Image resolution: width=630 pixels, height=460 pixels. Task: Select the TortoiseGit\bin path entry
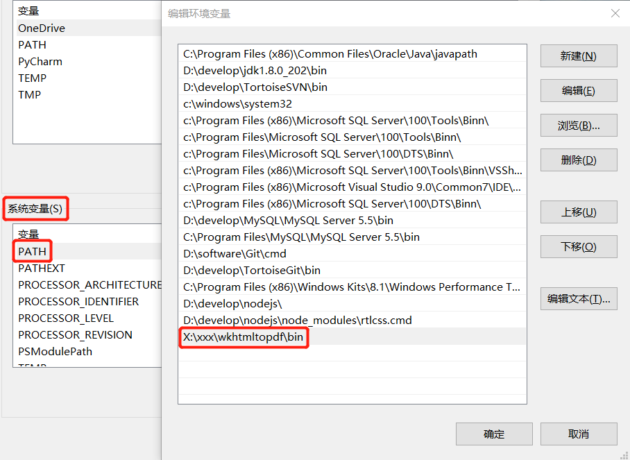[352, 271]
